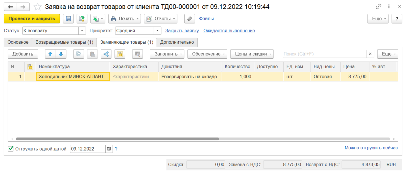Click the post document icon
Viewport: 408px width, 174px height.
pos(82,19)
